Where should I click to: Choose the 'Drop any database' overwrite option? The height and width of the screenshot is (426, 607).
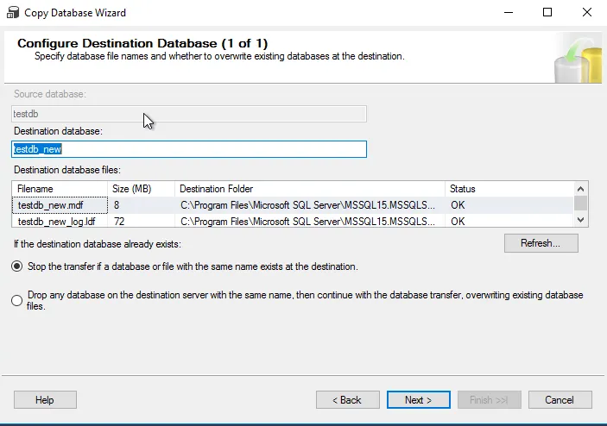pyautogui.click(x=17, y=300)
